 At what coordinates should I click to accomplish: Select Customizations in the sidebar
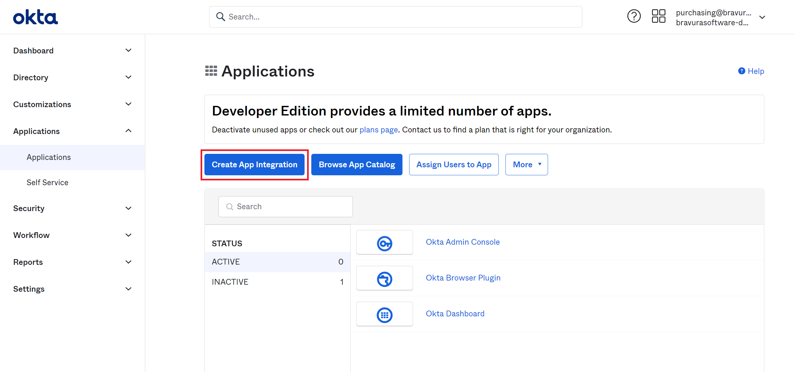[x=42, y=104]
